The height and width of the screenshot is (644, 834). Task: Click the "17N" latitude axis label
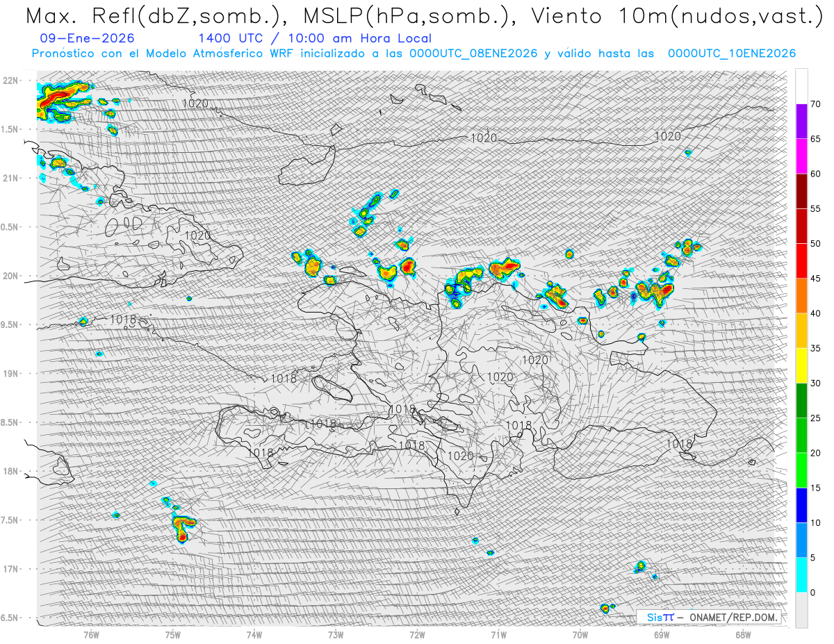12,569
